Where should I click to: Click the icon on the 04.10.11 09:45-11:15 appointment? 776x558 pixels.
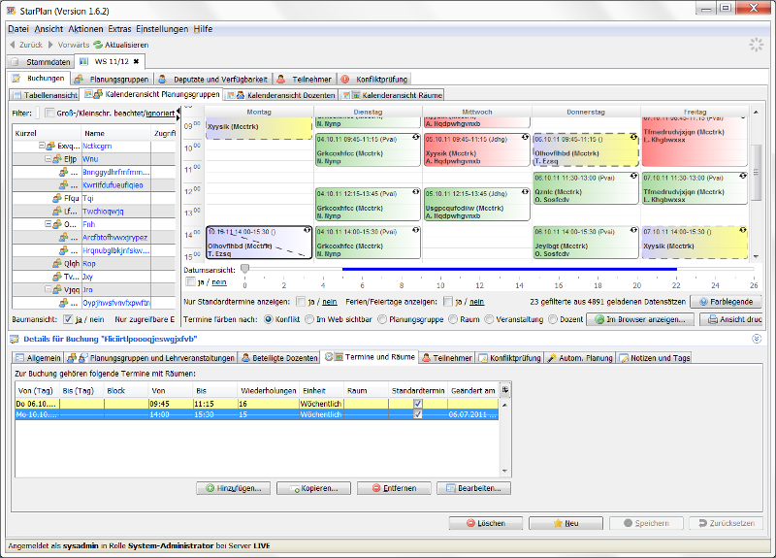[416, 138]
